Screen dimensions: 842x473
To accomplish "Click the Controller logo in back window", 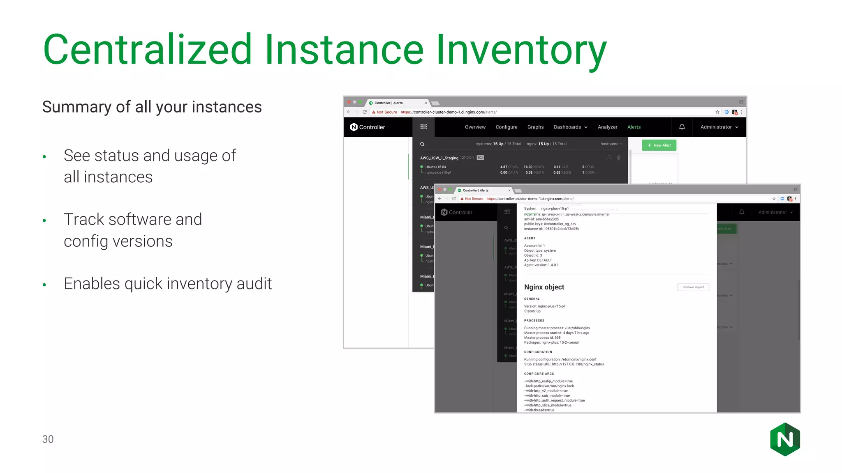I will pos(368,127).
